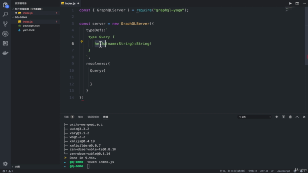Open the Manage gear menu

coord(5,164)
